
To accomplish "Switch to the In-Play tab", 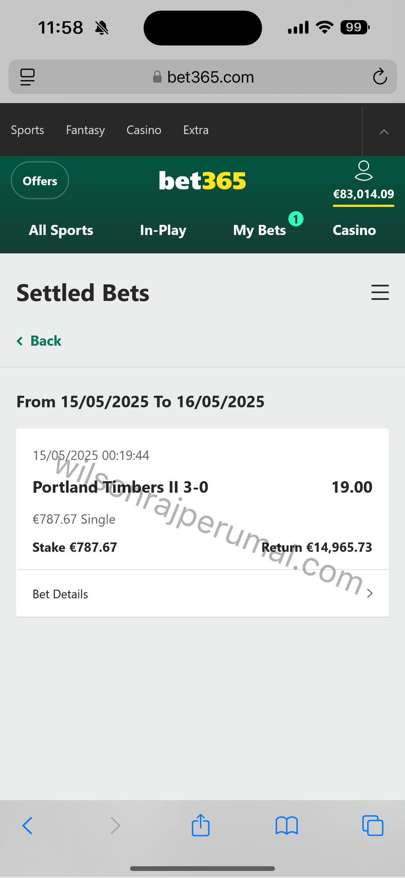I will 163,230.
